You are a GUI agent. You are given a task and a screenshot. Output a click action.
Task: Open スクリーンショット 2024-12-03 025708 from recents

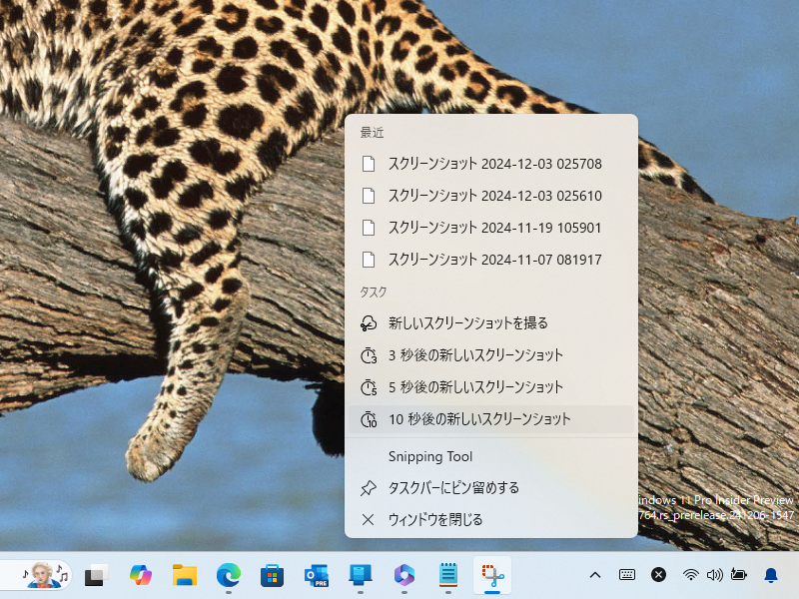pos(467,163)
